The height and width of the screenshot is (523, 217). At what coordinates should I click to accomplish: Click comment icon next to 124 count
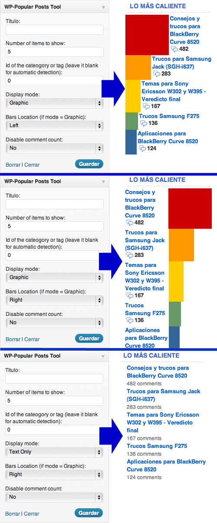(142, 149)
